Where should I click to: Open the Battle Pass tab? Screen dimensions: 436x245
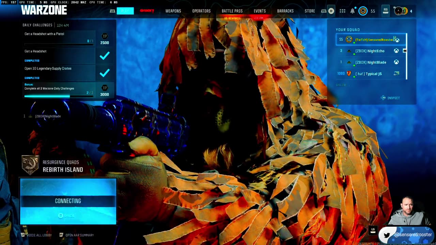coord(232,11)
